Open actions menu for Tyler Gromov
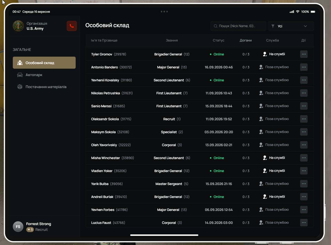The width and height of the screenshot is (331, 245). (304, 54)
